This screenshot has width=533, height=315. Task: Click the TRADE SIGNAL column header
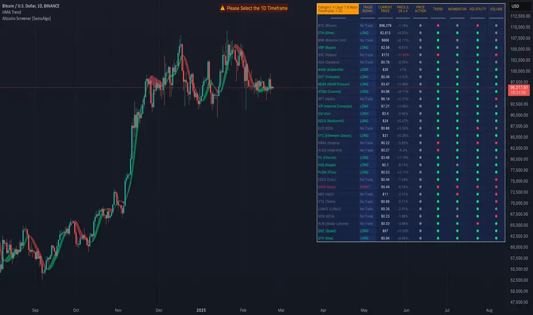[x=368, y=9]
